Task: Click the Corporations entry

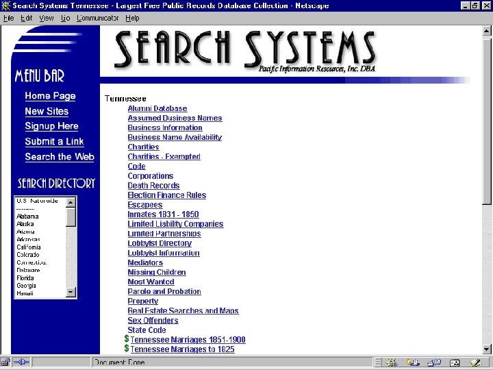Action: [150, 176]
